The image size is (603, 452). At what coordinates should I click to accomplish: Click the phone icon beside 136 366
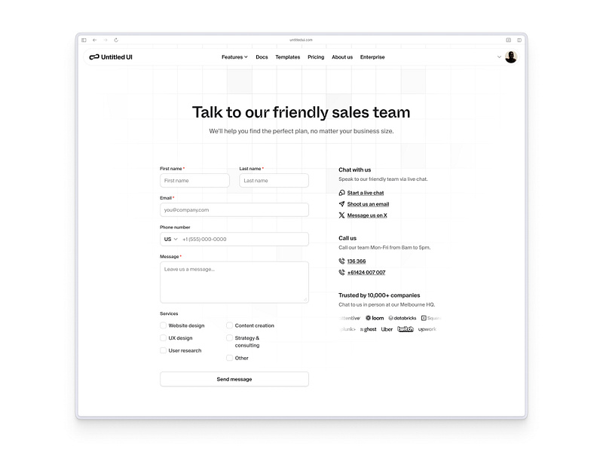click(x=341, y=261)
